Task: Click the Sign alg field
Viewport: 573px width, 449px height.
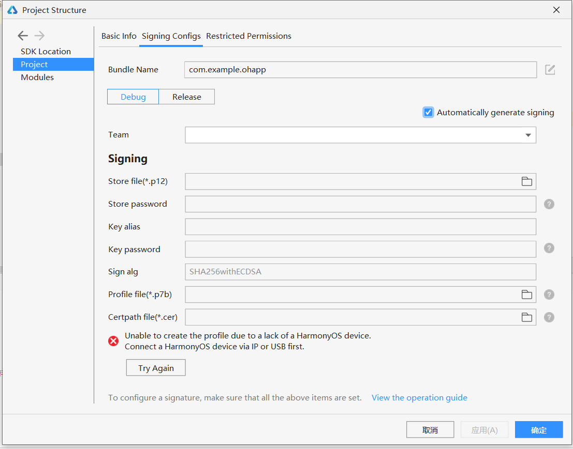Action: point(361,272)
